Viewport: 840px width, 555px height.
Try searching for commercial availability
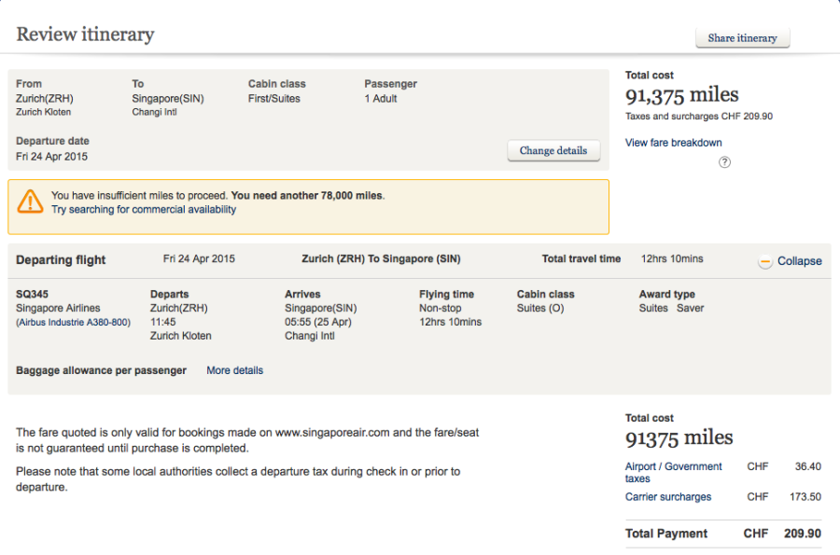144,210
